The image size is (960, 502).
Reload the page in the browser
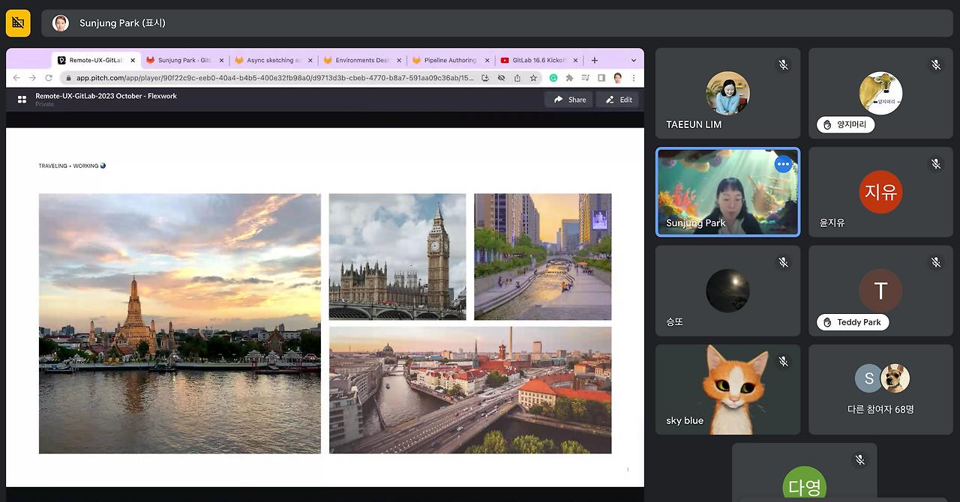tap(49, 78)
